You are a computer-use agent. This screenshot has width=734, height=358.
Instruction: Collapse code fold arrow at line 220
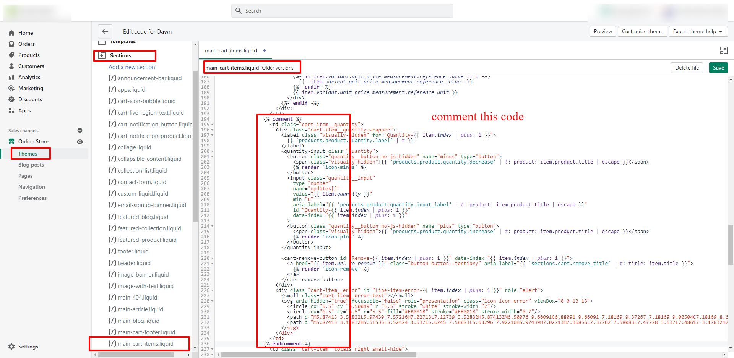tap(212, 258)
